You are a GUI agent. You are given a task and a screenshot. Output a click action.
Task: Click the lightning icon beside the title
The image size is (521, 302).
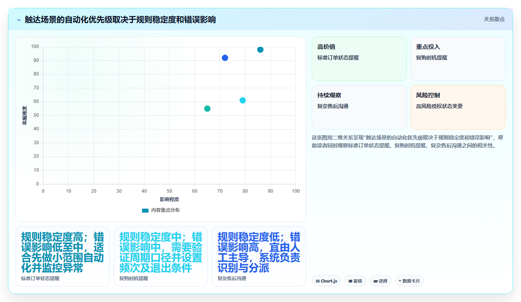point(19,19)
